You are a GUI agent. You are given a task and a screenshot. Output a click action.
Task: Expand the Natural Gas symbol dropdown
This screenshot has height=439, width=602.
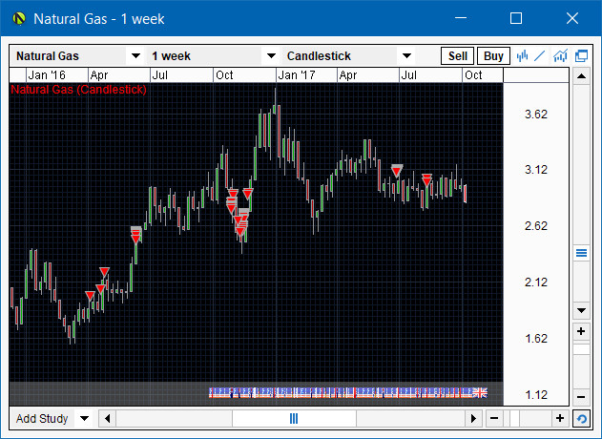pyautogui.click(x=135, y=56)
